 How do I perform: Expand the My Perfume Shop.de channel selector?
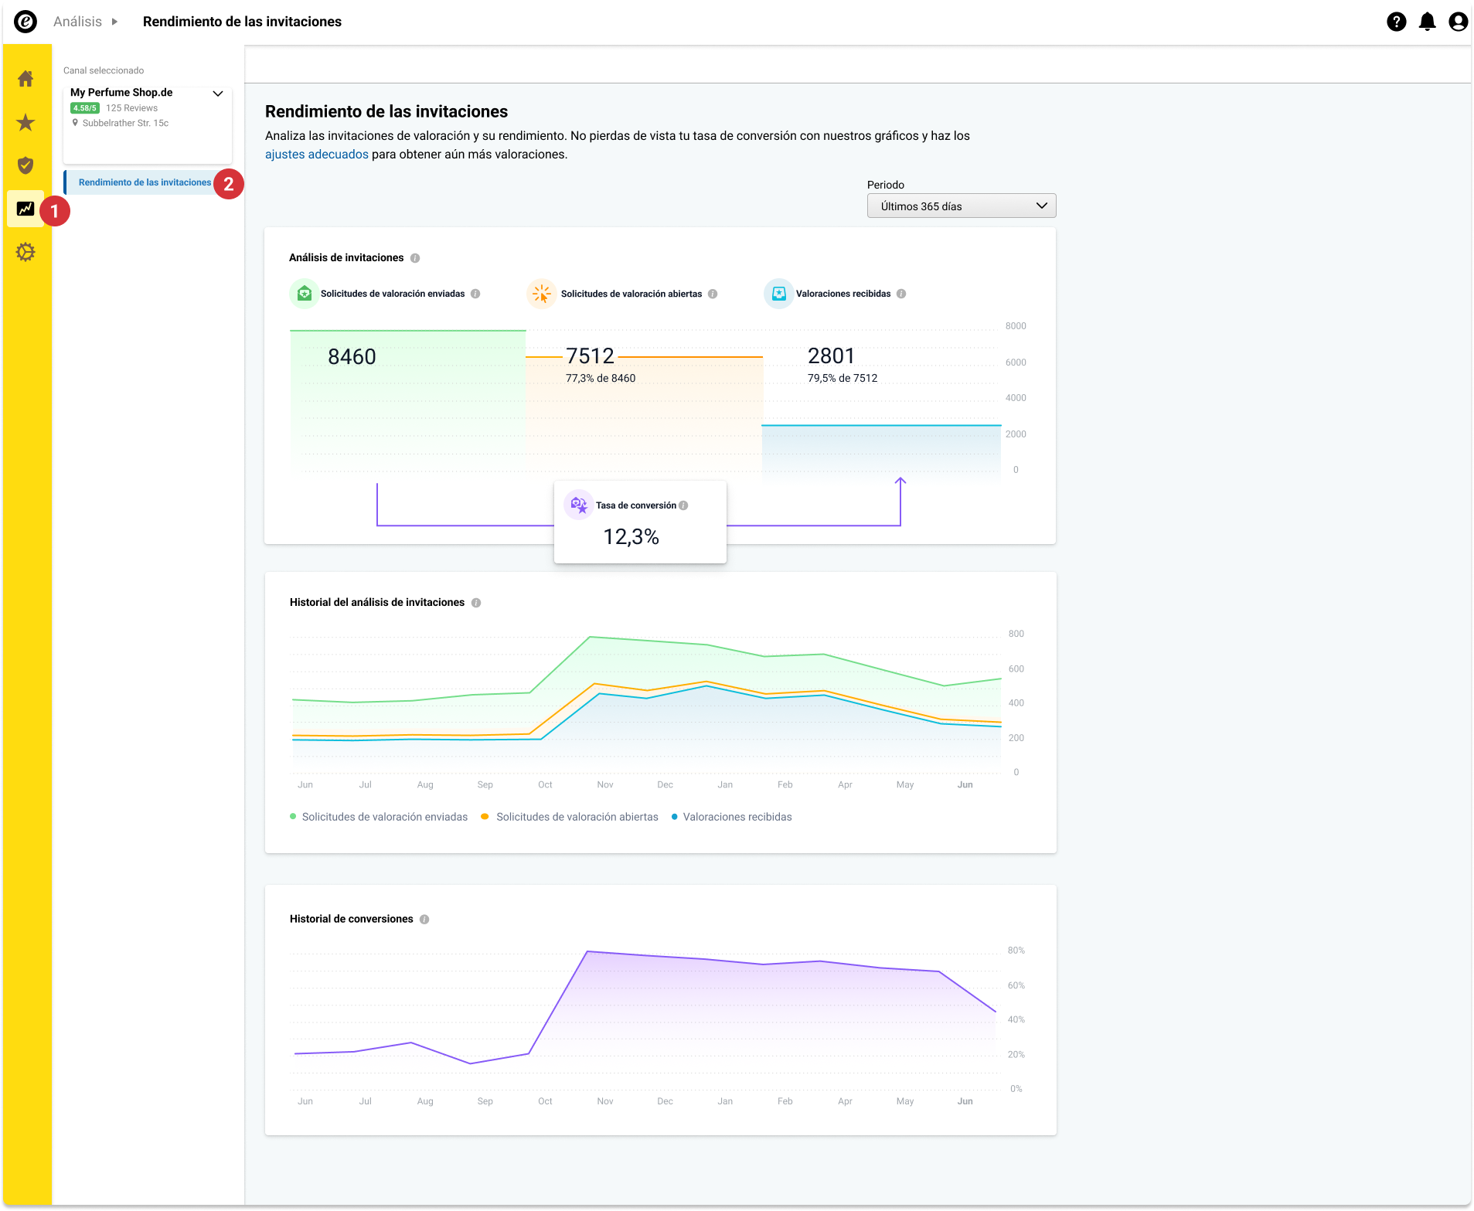tap(148, 124)
